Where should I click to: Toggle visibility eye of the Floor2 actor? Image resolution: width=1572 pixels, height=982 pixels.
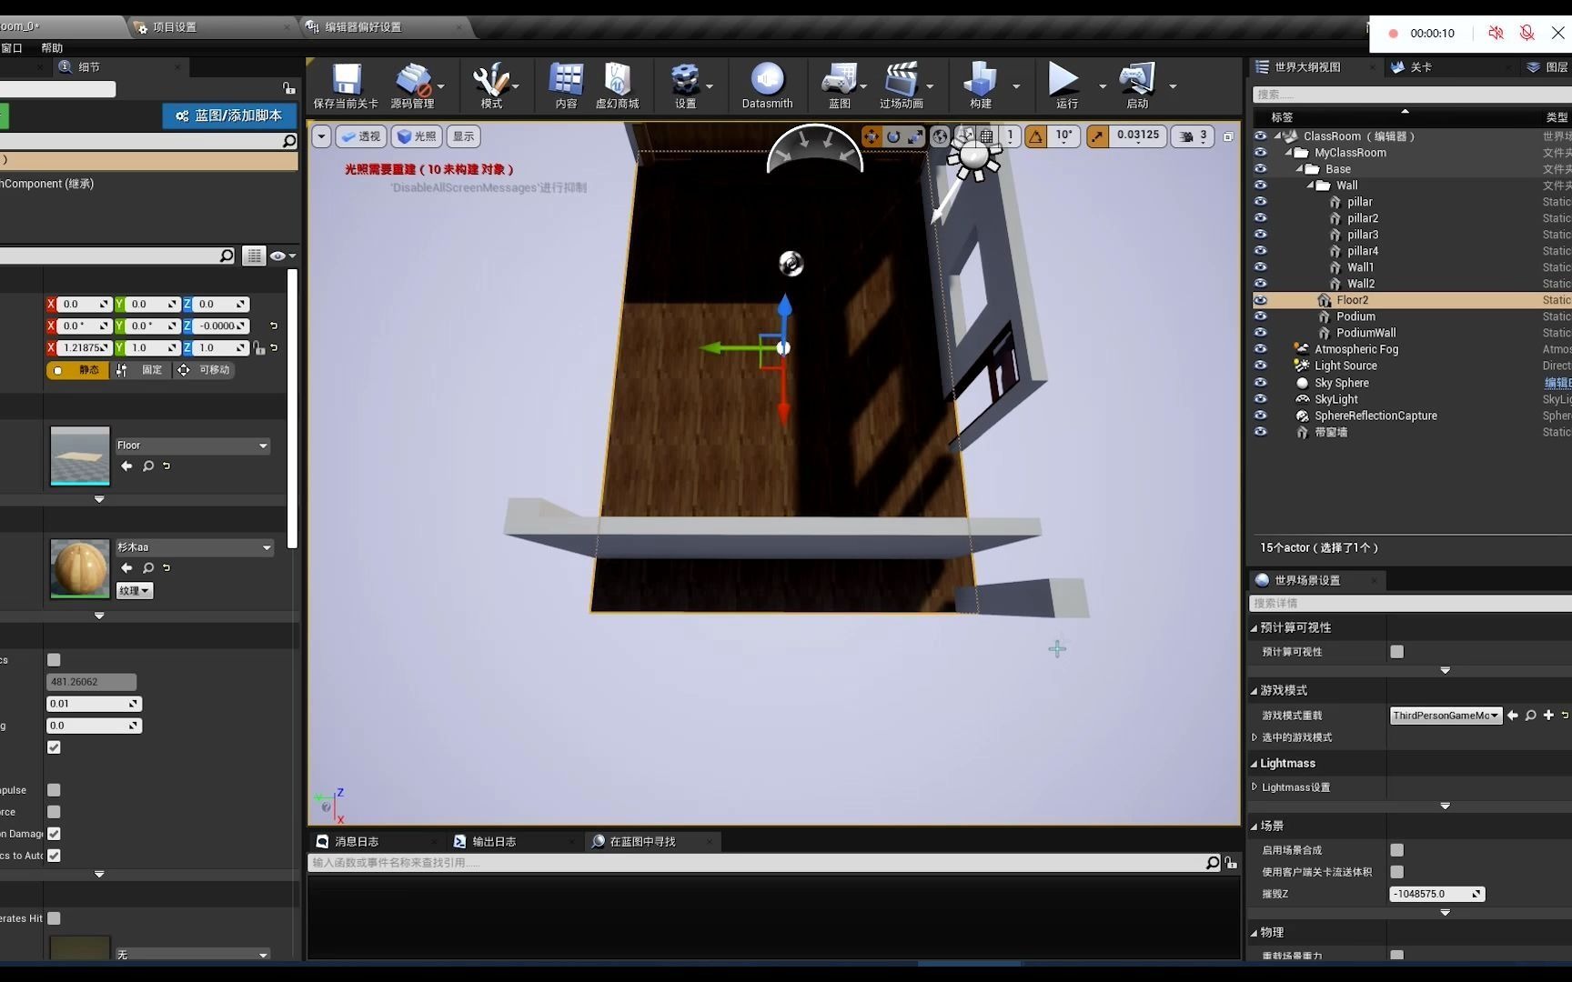pyautogui.click(x=1260, y=300)
